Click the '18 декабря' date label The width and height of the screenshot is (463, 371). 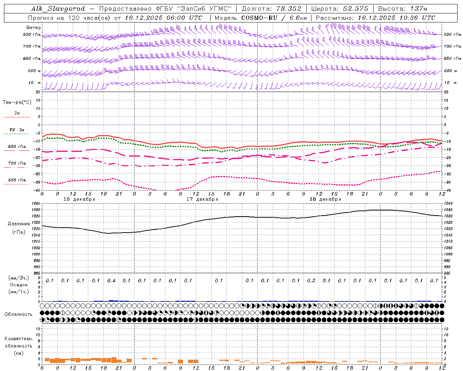[x=325, y=199]
